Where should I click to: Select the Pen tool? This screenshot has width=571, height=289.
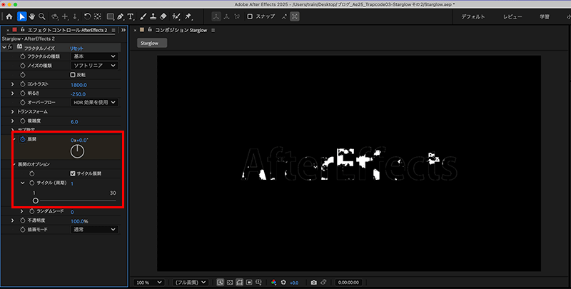pos(121,16)
